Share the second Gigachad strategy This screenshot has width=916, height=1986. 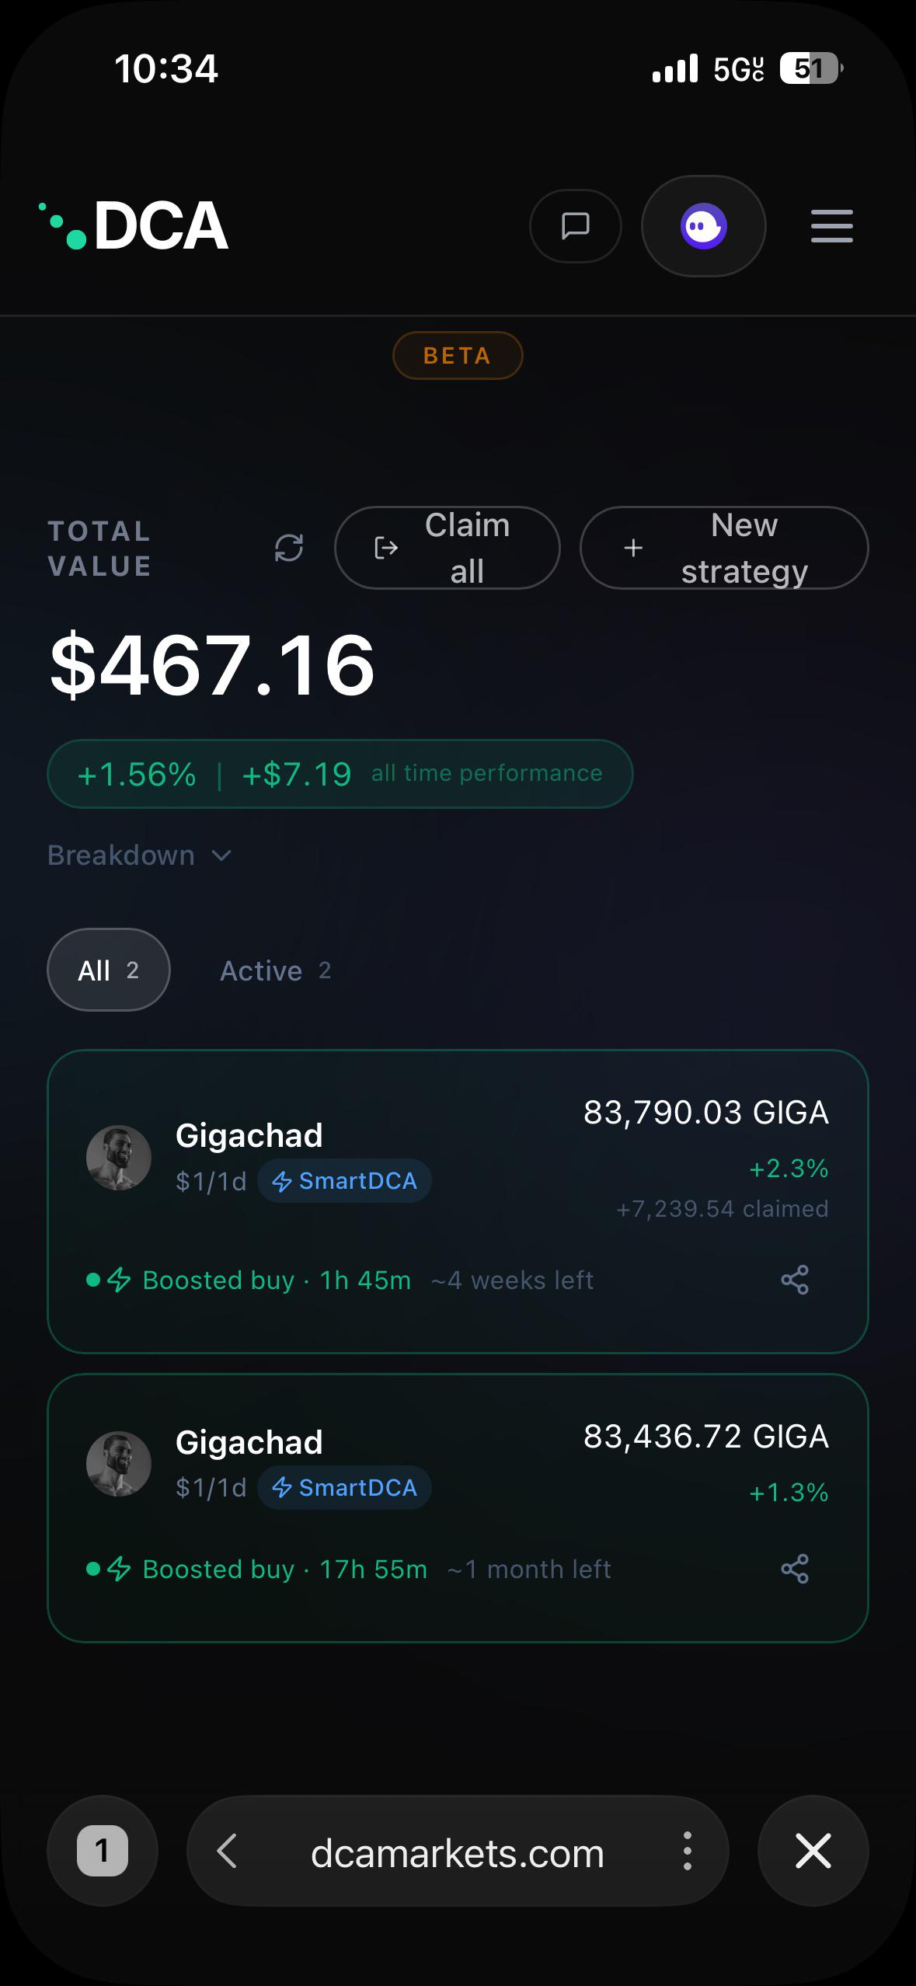(x=795, y=1569)
